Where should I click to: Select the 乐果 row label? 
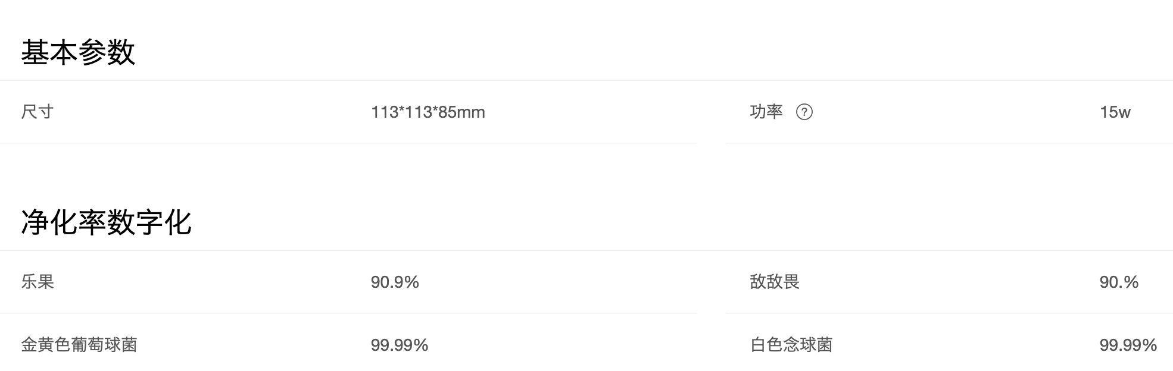coord(38,282)
